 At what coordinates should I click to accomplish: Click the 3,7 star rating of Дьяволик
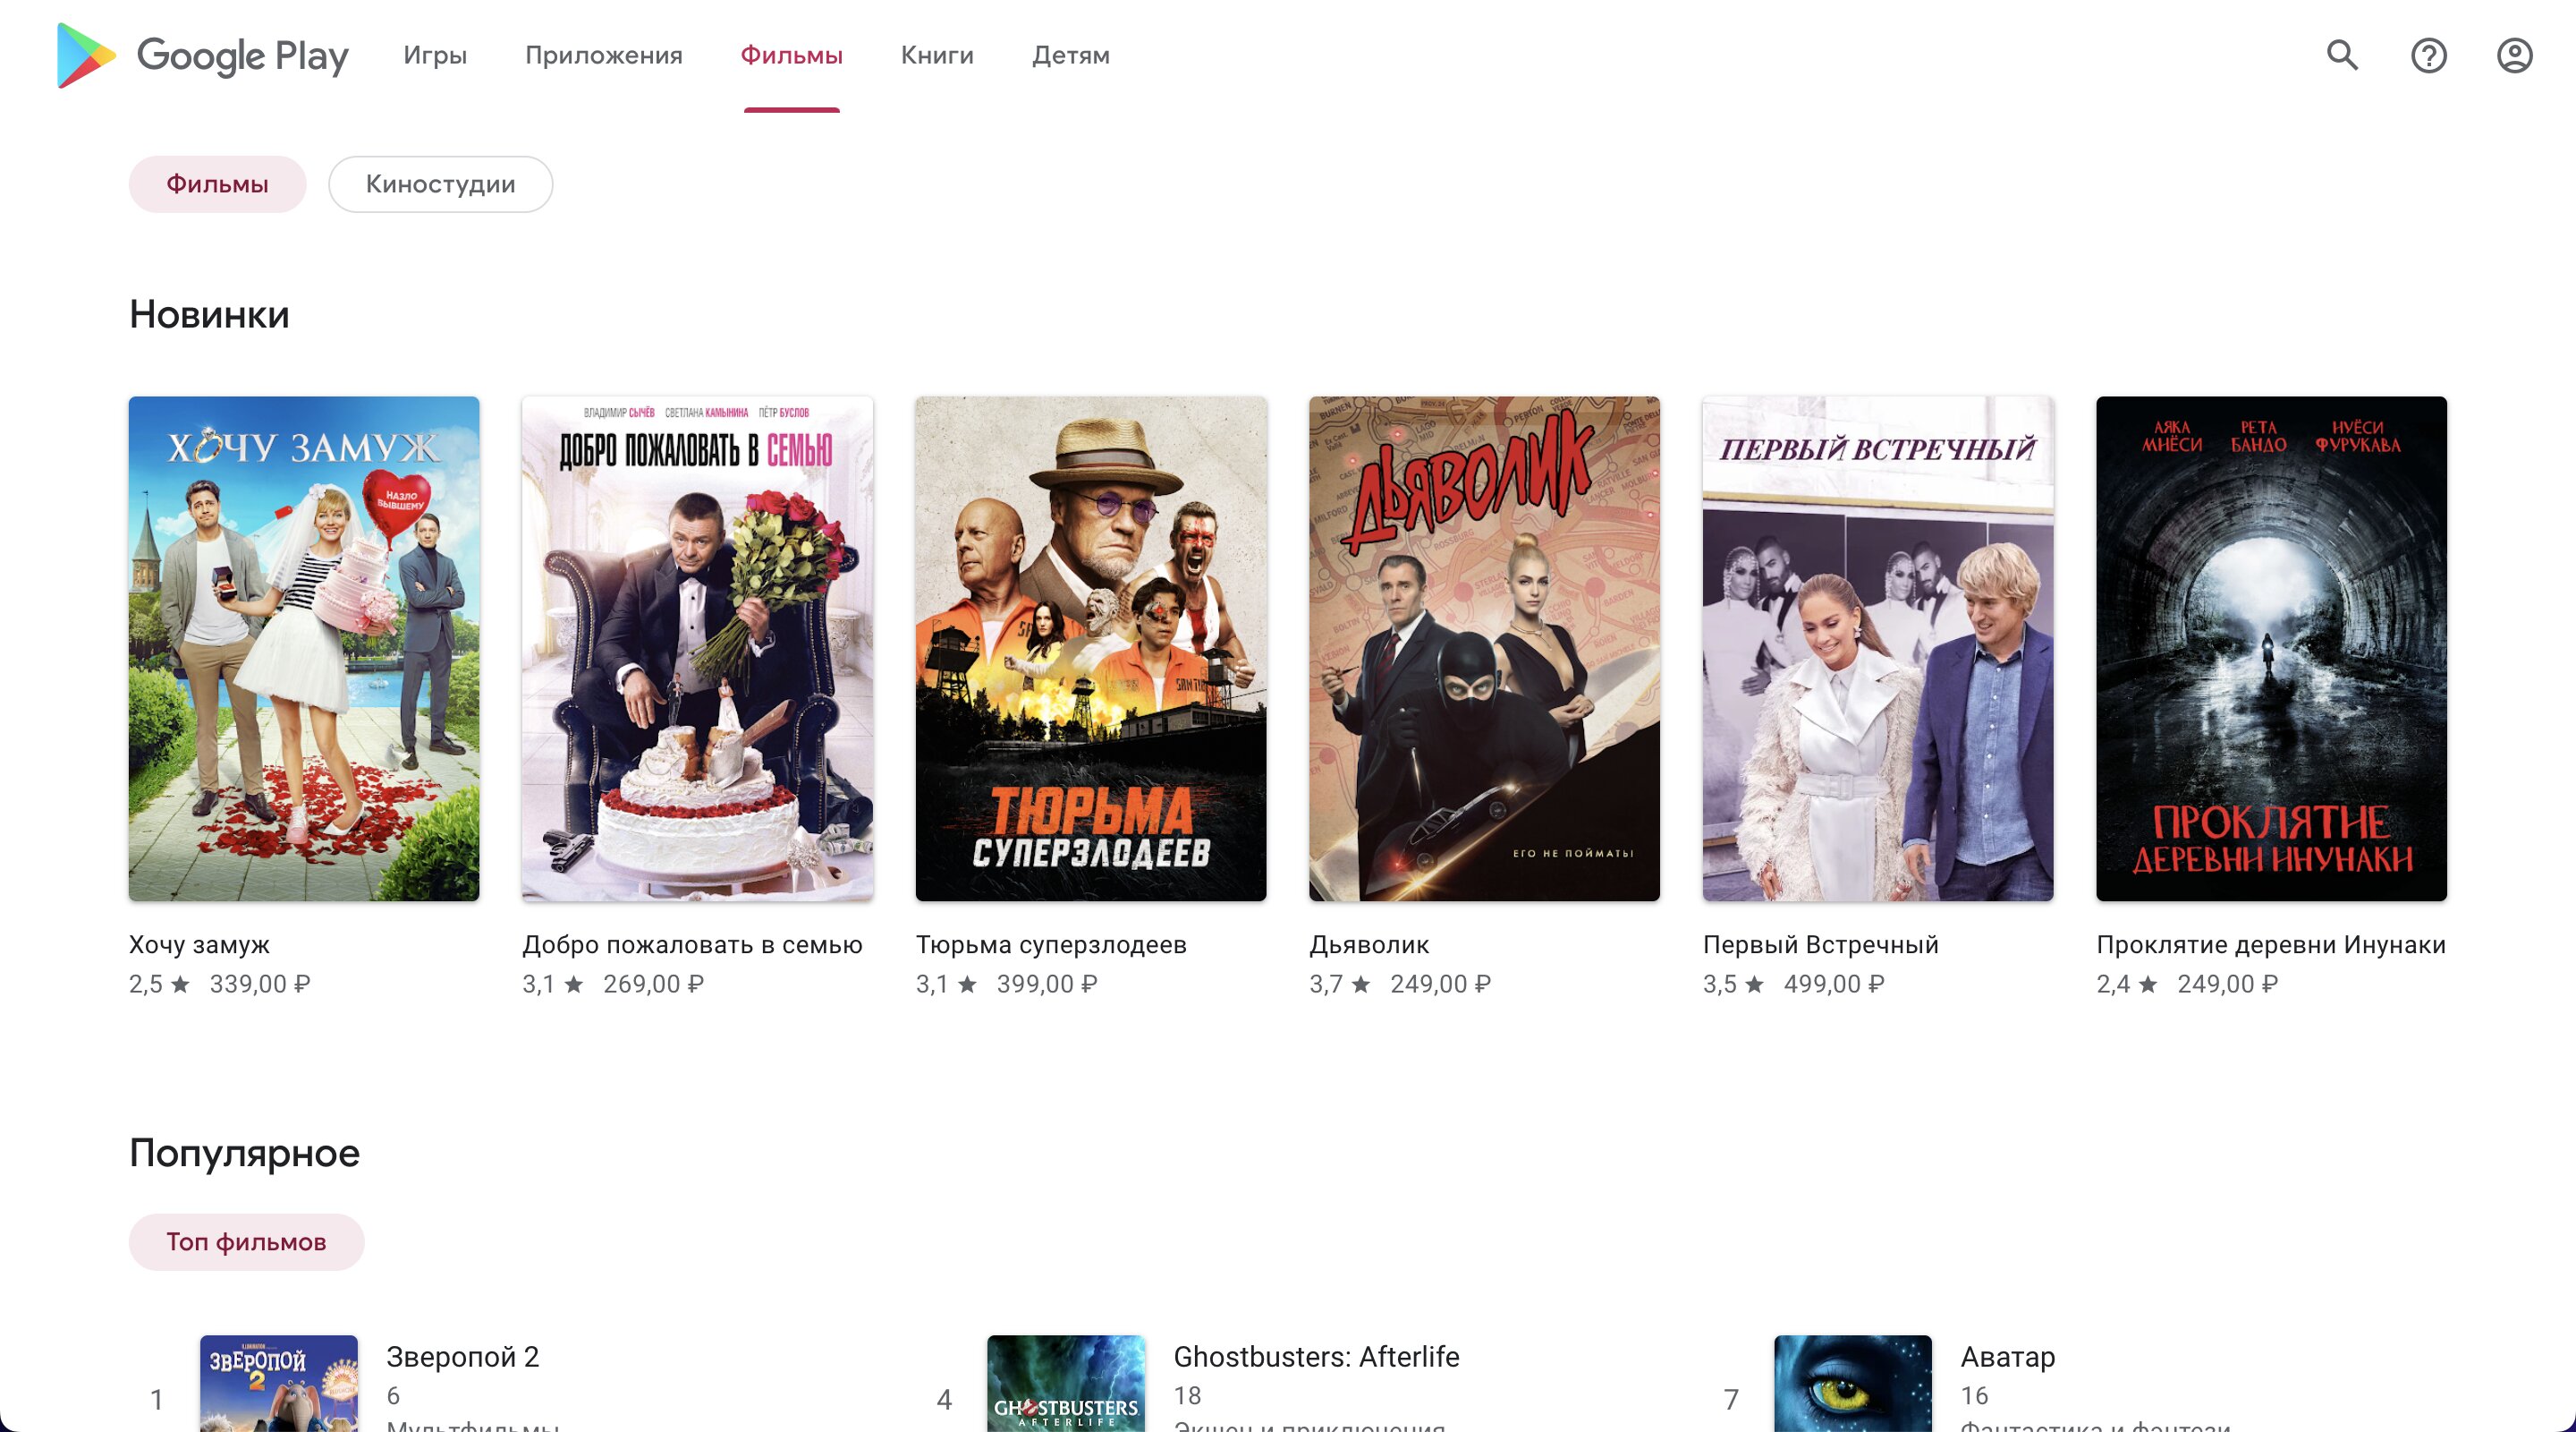coord(1340,984)
